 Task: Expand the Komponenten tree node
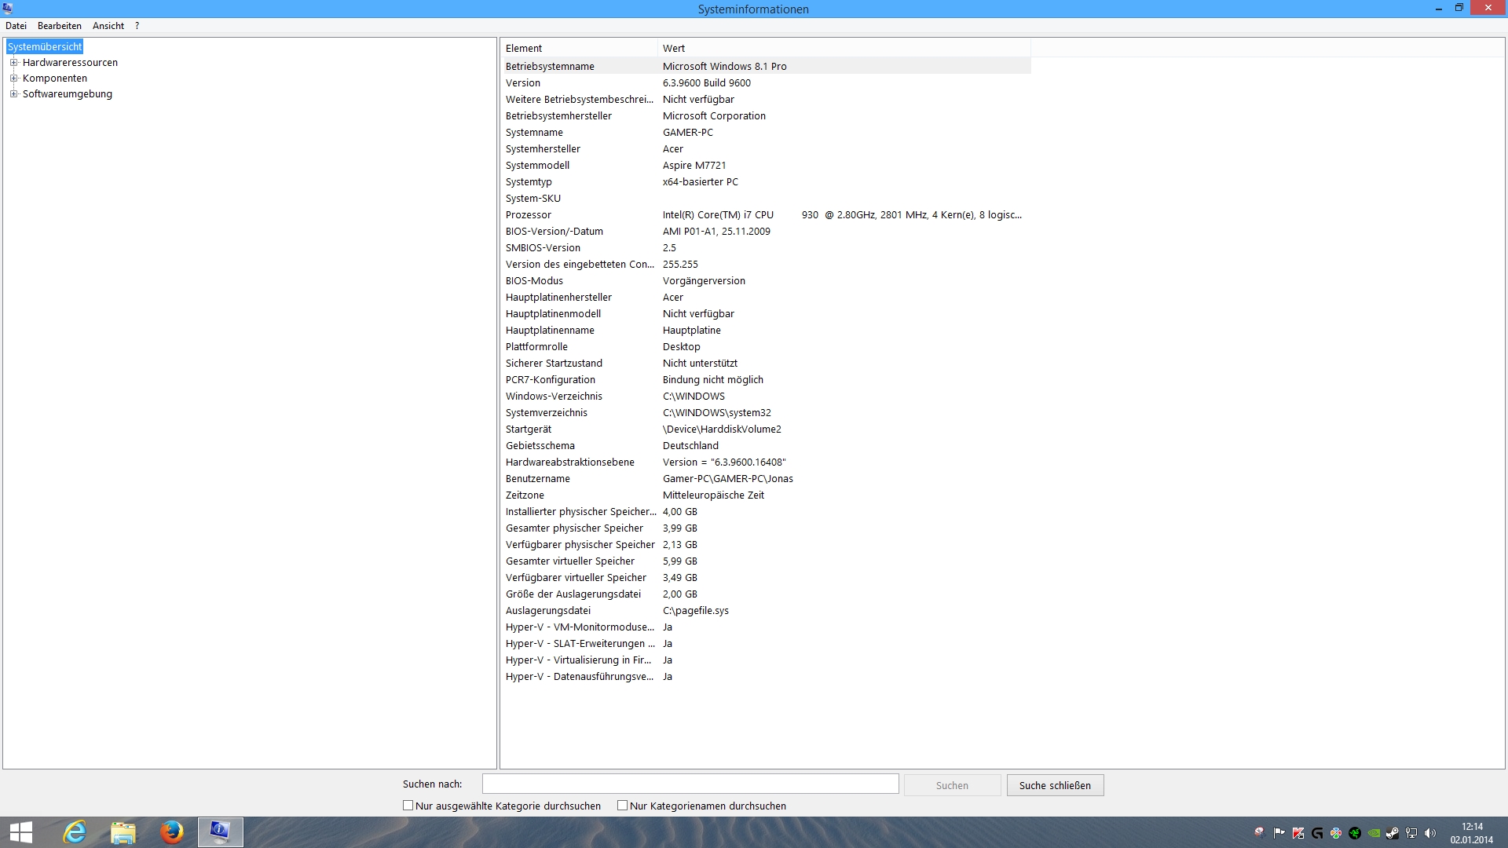coord(13,79)
